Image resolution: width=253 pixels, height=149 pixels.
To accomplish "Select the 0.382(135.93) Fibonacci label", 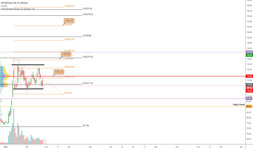I will pos(88,57).
